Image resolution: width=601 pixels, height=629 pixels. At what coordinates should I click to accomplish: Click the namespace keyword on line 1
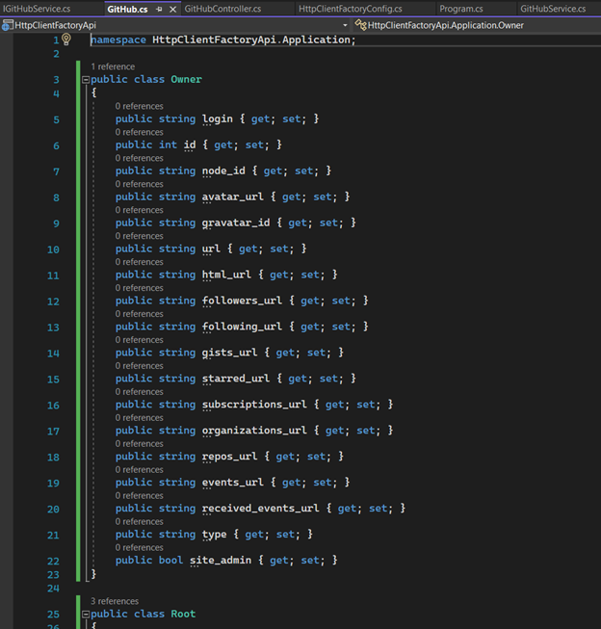tap(118, 39)
